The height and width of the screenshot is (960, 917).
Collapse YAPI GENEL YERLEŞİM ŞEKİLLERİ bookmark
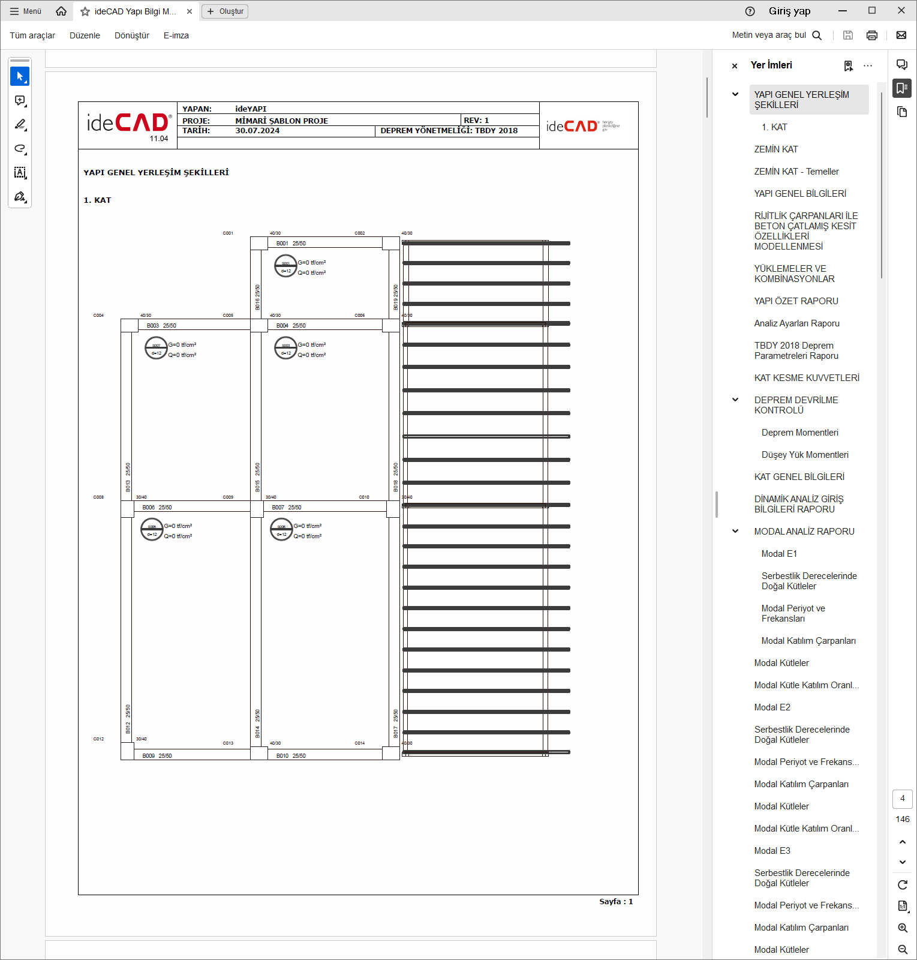[735, 94]
